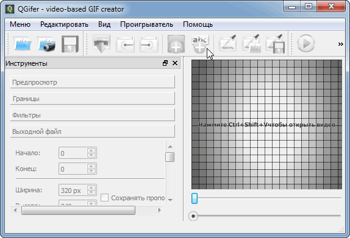350x238 pixels.
Task: Click the round zoom slider knob
Action: [x=193, y=216]
